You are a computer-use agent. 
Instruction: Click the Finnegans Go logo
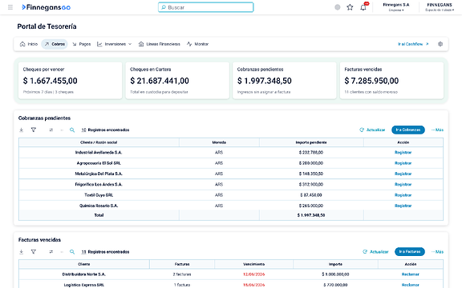[x=47, y=7]
